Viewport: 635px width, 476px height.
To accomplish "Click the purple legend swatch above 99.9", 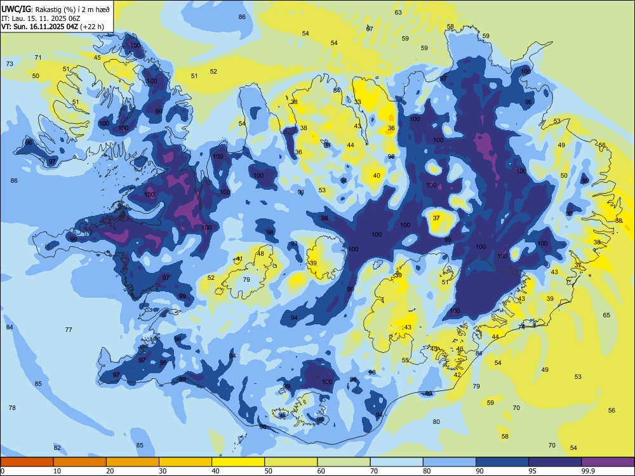I will coord(608,462).
